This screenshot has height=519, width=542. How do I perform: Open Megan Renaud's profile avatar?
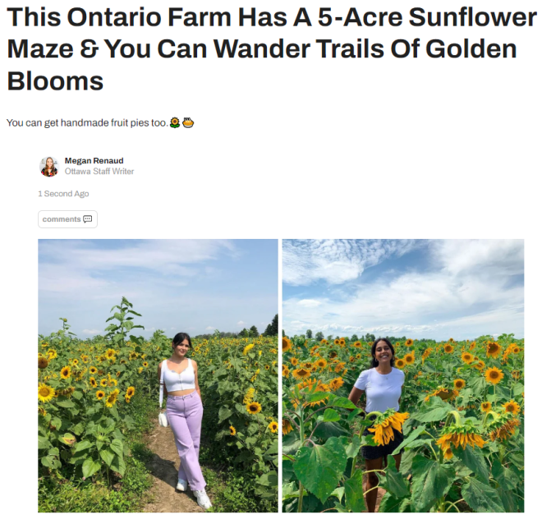coord(49,167)
